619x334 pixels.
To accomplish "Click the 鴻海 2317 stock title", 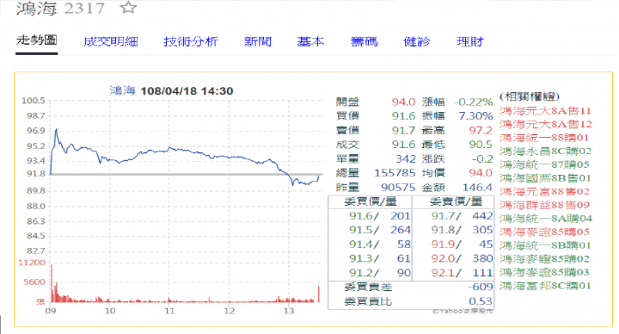I will [60, 9].
